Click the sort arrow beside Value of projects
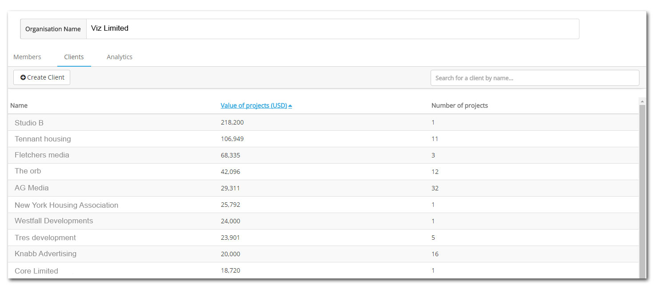Image resolution: width=655 pixels, height=290 pixels. click(290, 106)
